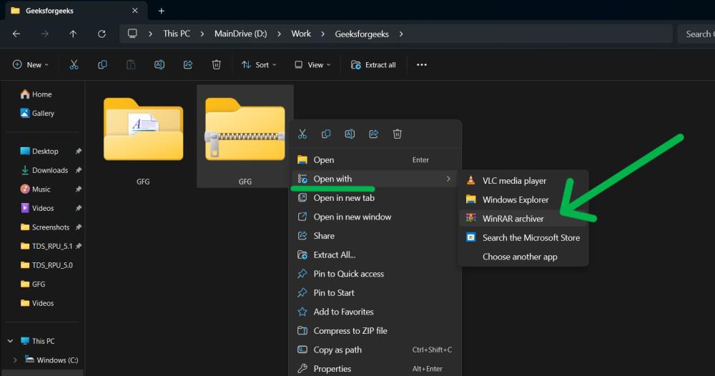715x376 pixels.
Task: Expand the chevron after This PC in the address bar
Action: (202, 34)
